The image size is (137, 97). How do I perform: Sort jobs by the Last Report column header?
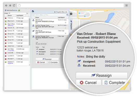pos(63,18)
